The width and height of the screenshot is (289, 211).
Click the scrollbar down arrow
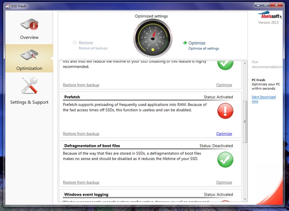(245, 199)
